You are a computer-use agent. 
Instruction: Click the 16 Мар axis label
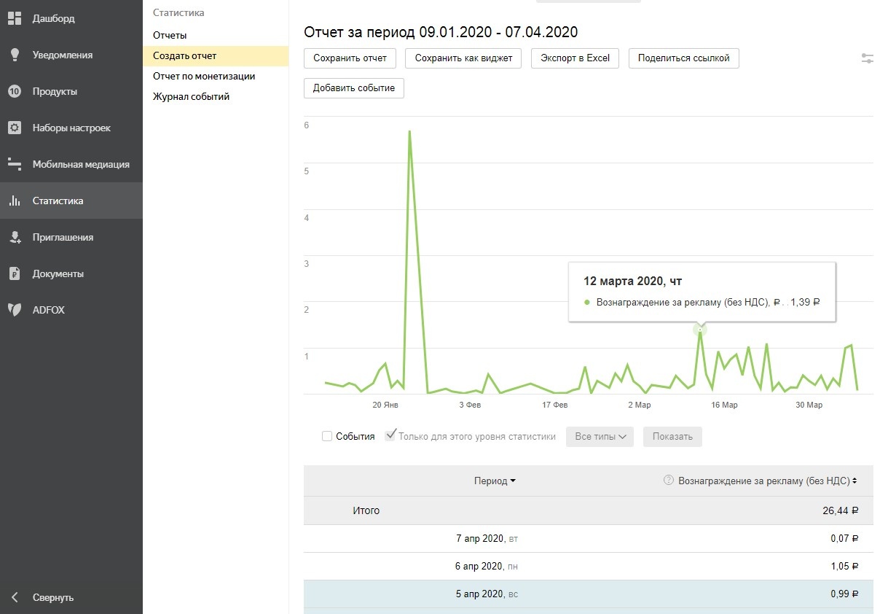tap(725, 405)
